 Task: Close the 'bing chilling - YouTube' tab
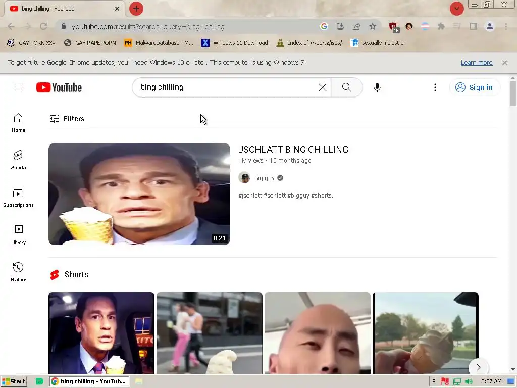pos(117,9)
